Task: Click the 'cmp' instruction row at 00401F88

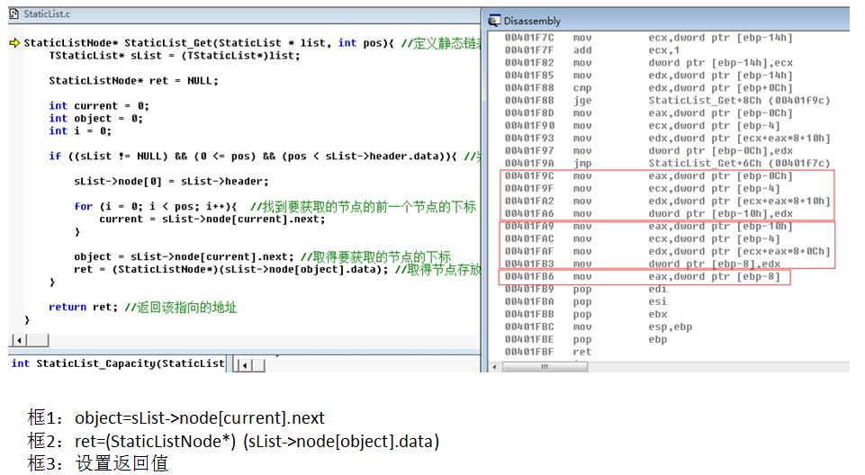Action: tap(648, 88)
